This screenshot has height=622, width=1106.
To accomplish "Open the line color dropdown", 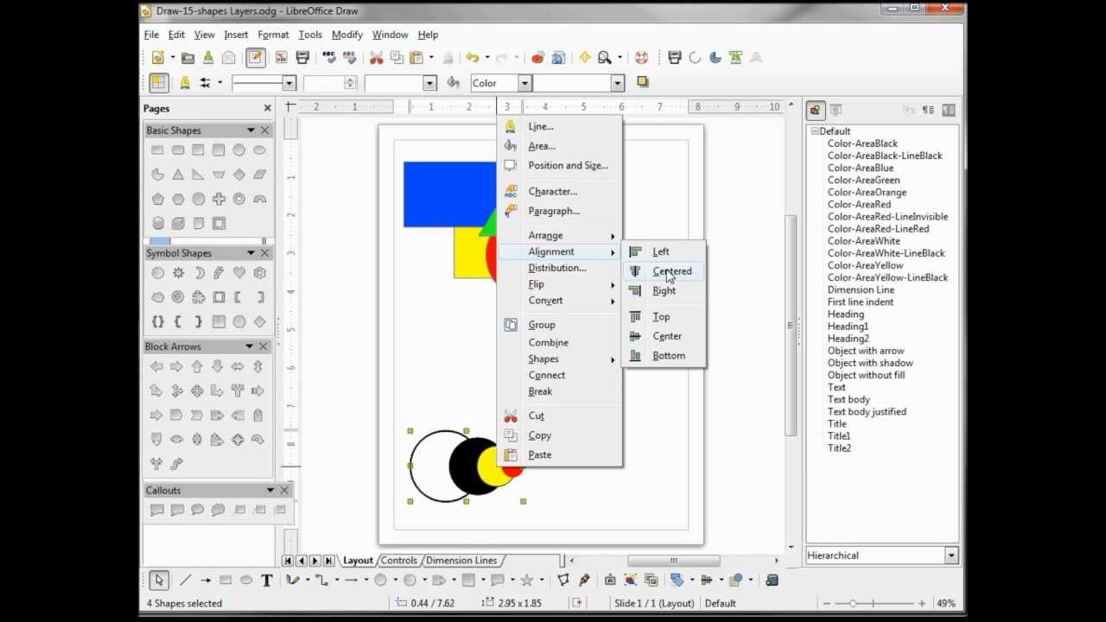I will [x=429, y=83].
